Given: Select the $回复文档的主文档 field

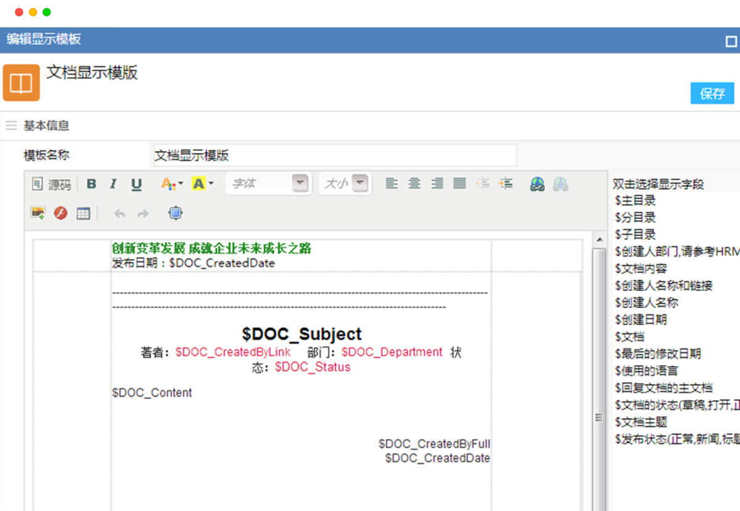Looking at the screenshot, I should 664,388.
